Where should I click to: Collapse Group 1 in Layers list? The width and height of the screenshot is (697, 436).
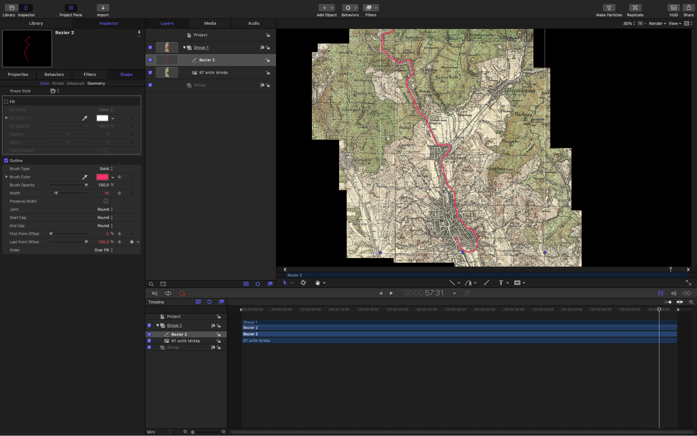pos(184,47)
